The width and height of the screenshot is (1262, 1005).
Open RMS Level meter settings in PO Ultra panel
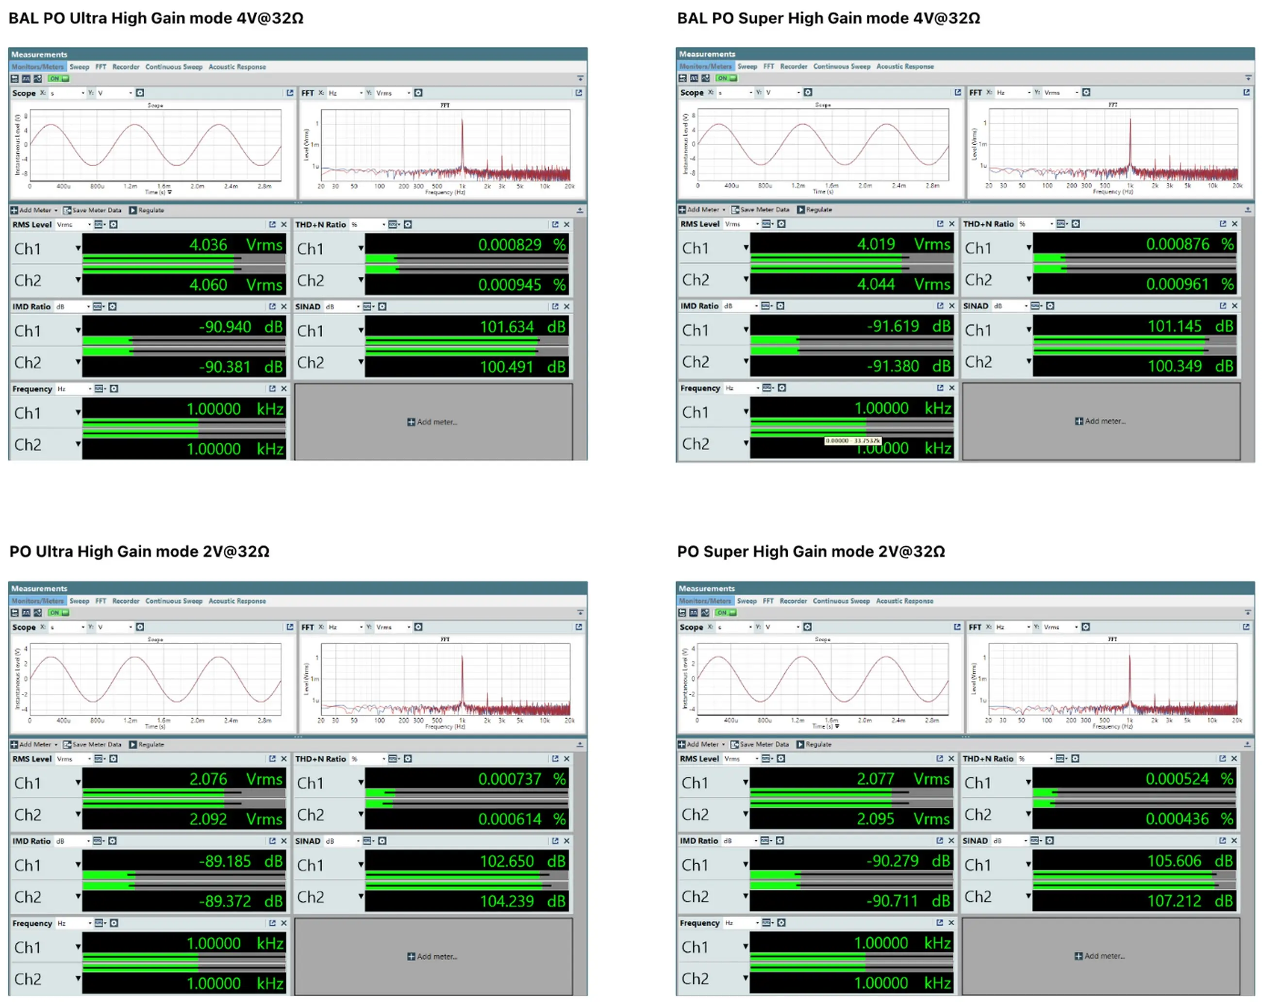click(114, 758)
